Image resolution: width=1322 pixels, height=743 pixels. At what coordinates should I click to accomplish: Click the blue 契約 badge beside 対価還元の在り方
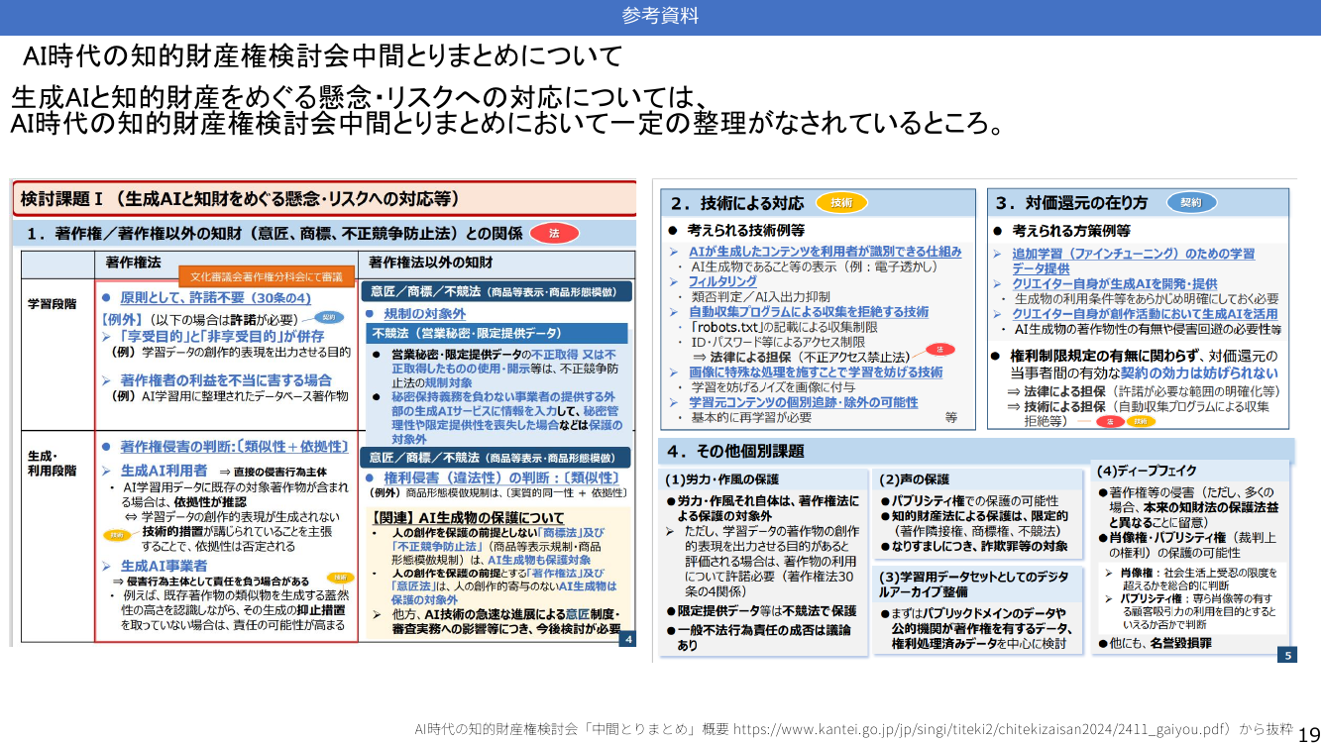click(1190, 203)
